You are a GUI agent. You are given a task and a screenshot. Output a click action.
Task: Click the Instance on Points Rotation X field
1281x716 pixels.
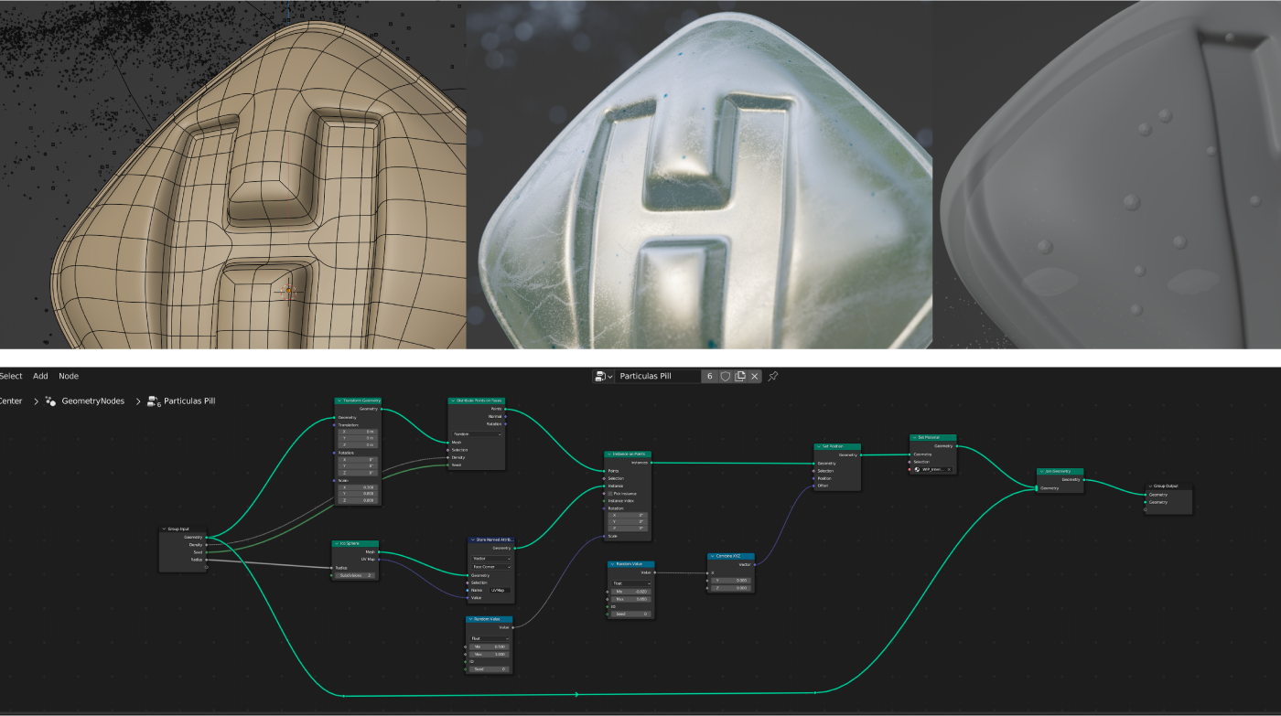(628, 515)
